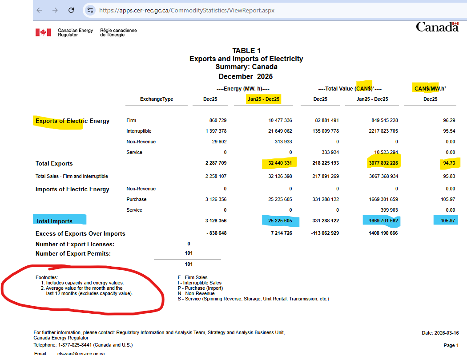The width and height of the screenshot is (467, 355).
Task: Click highlighted imports price 105.97
Action: tap(448, 221)
